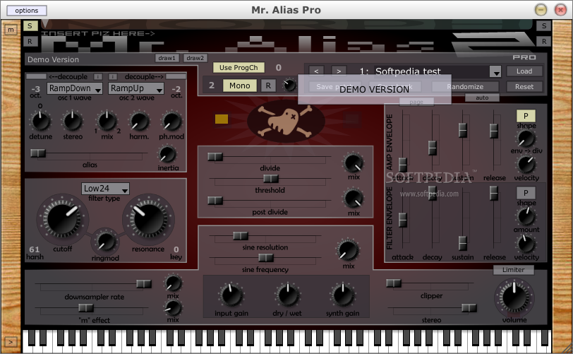Click the synth gain knob
Viewport: 573px width, 354px height.
coord(343,295)
